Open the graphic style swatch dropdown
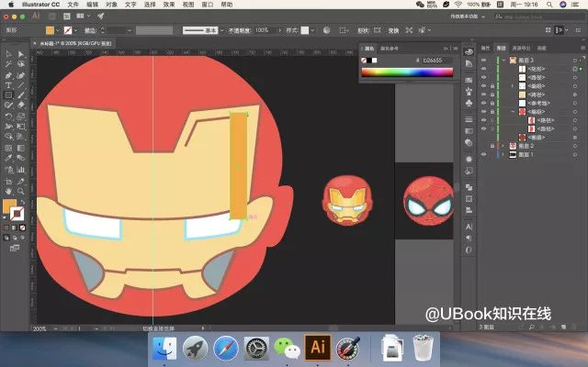This screenshot has width=588, height=367. click(312, 30)
